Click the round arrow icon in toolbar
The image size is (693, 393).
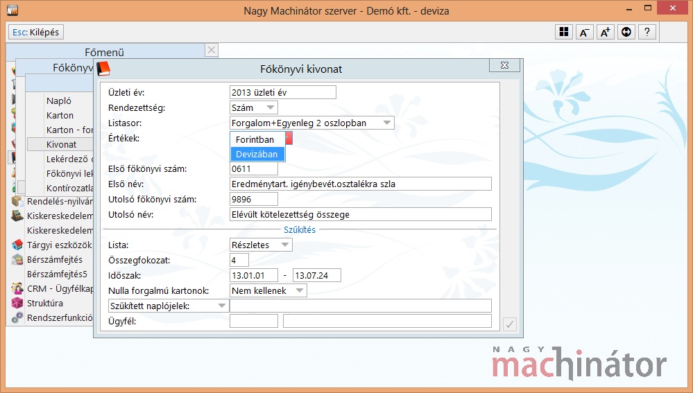[626, 32]
